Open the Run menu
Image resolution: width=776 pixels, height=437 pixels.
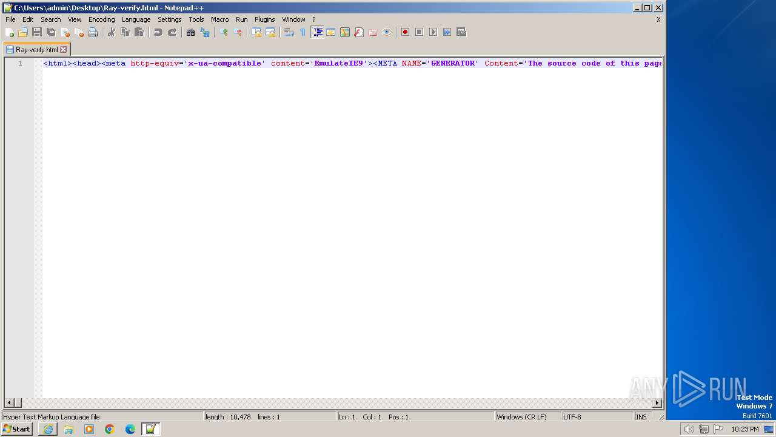coord(242,19)
